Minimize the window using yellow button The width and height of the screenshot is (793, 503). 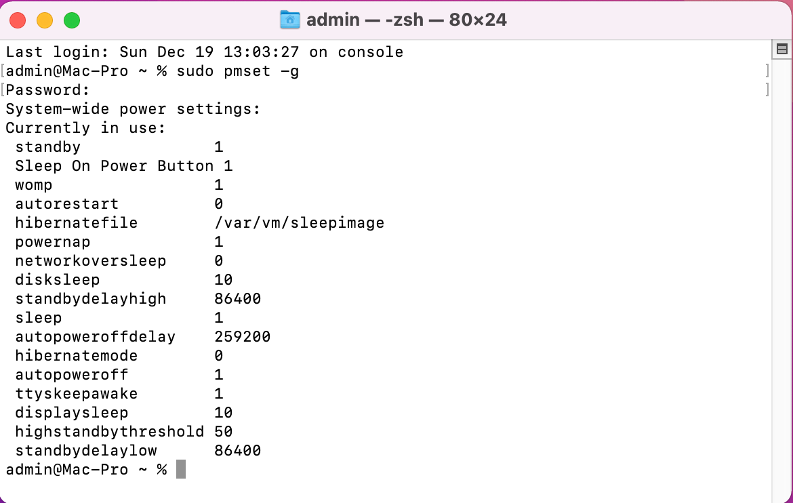(45, 20)
